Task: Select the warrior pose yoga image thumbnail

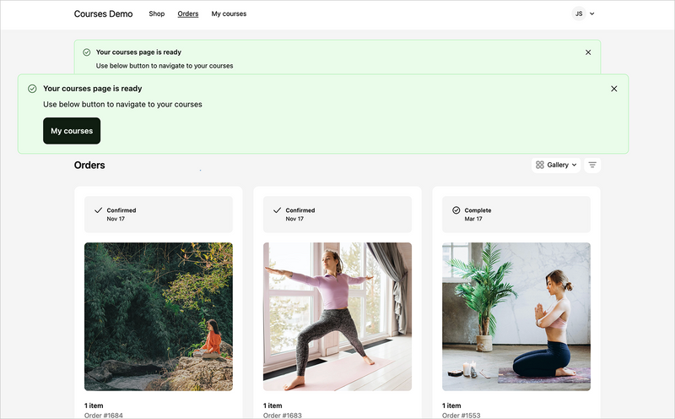Action: (x=337, y=317)
